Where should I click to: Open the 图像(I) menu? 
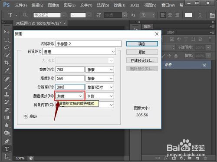pos(53,5)
